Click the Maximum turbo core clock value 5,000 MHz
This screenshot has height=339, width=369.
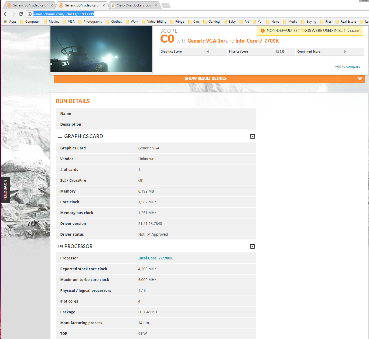(x=147, y=280)
